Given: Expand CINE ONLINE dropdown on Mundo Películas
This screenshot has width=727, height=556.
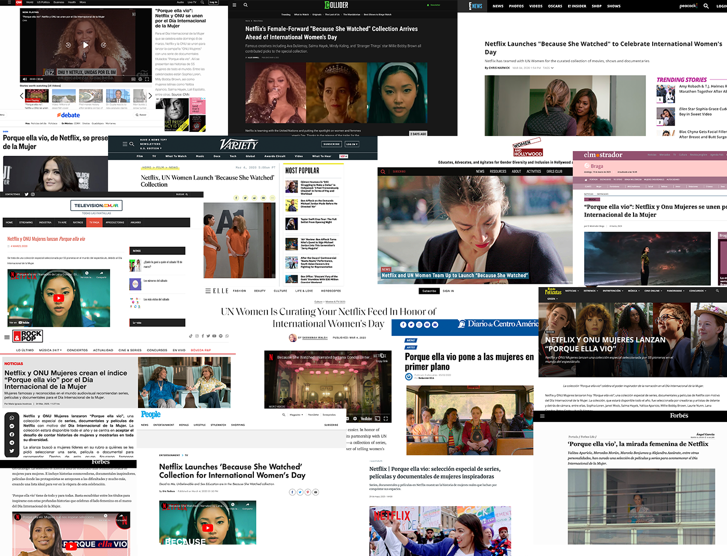Looking at the screenshot, I should (653, 291).
